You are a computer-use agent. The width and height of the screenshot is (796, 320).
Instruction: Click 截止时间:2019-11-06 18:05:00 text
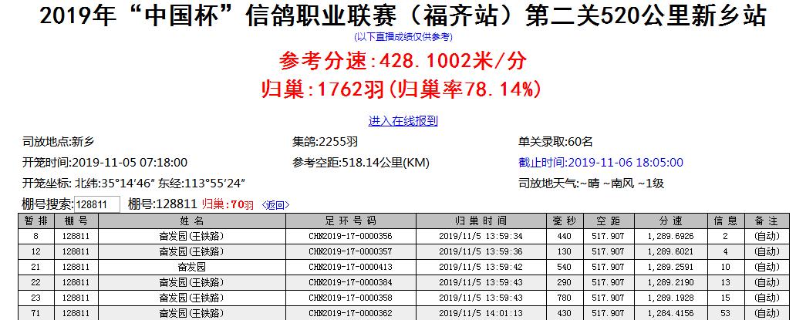click(601, 163)
